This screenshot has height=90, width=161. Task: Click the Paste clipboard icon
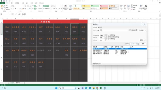[2, 6]
